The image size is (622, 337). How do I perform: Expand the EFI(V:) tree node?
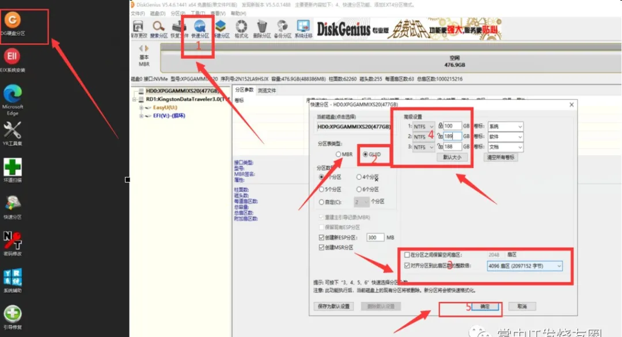click(141, 116)
